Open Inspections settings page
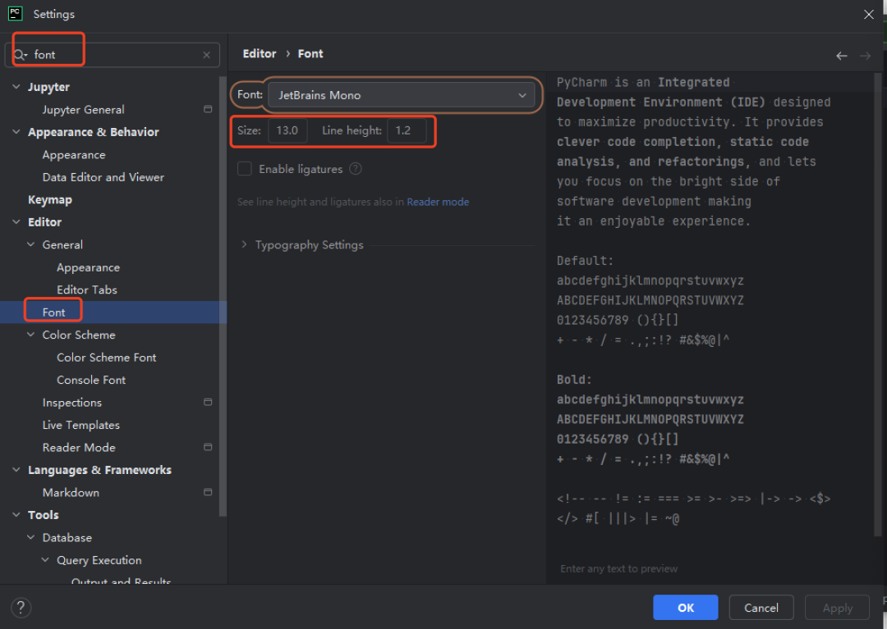 [71, 403]
